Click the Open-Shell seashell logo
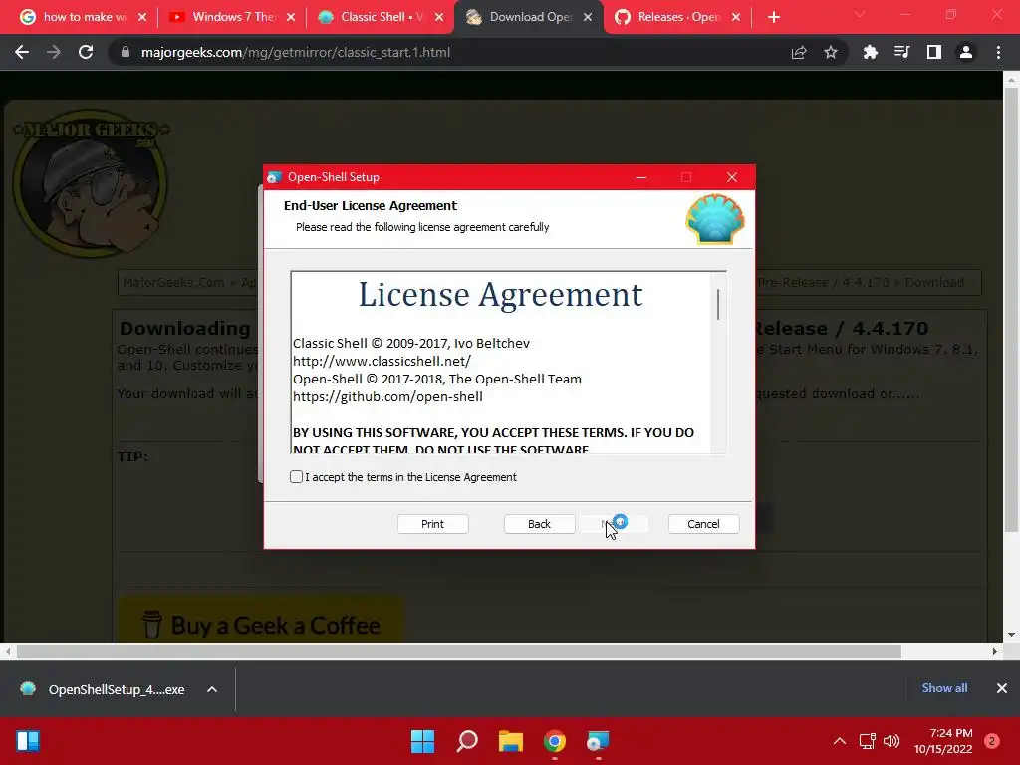Image resolution: width=1020 pixels, height=765 pixels. 715,219
